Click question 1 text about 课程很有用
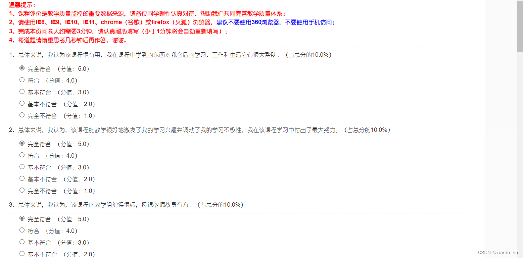This screenshot has width=523, height=258. pos(170,55)
